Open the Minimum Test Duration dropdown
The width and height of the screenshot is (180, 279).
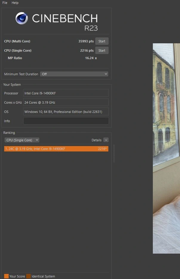pyautogui.click(x=74, y=74)
